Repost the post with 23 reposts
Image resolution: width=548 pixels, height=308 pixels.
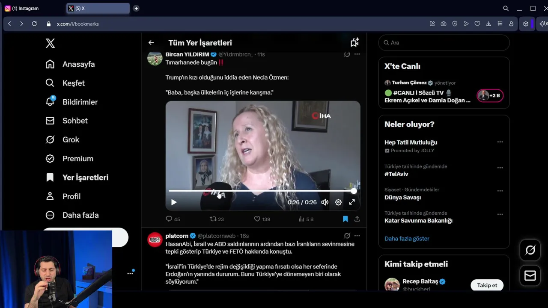217,219
